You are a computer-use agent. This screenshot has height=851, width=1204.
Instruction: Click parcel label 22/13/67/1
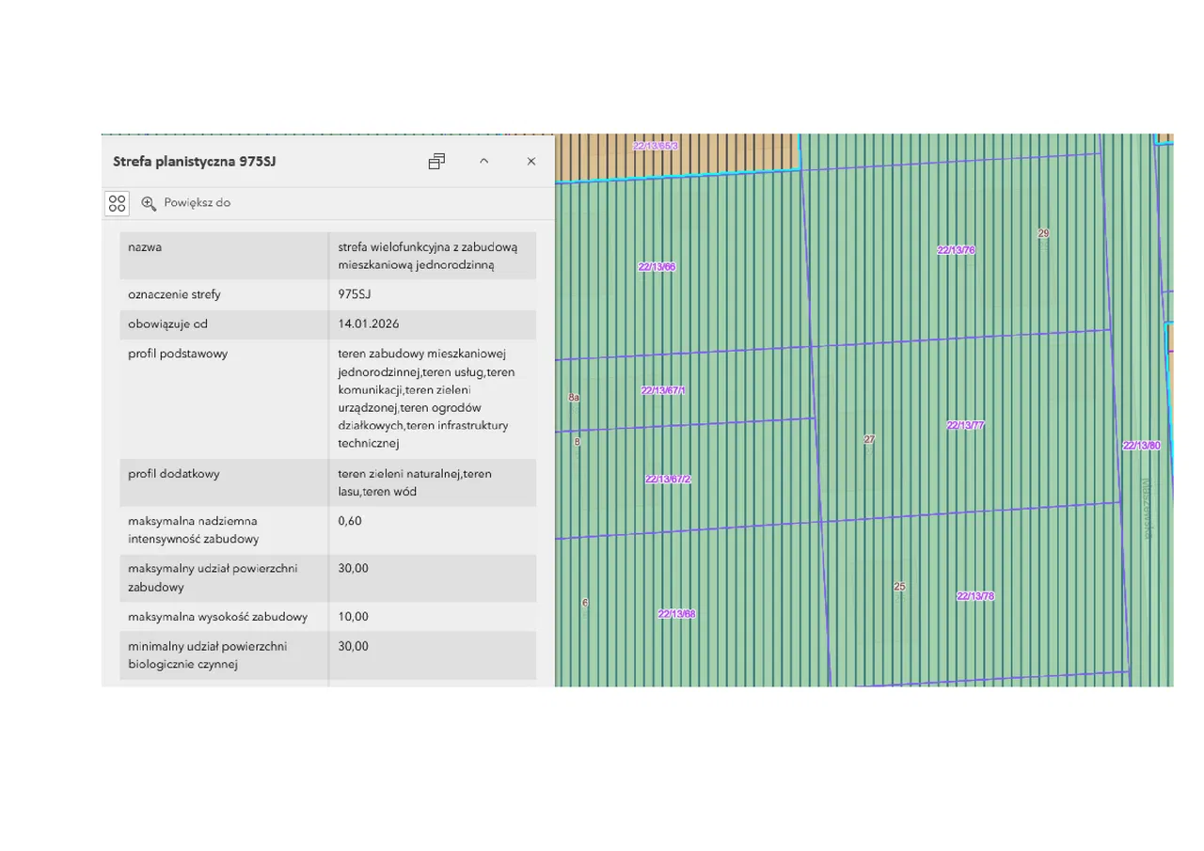(x=664, y=390)
